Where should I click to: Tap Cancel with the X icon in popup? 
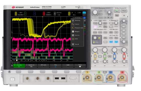77,44
